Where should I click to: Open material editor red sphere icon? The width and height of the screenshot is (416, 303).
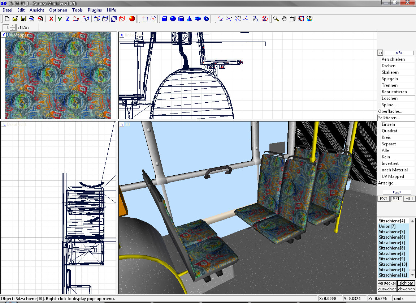[x=132, y=19]
